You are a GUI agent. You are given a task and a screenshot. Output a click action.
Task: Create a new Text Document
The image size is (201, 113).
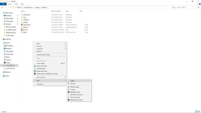coord(79,97)
